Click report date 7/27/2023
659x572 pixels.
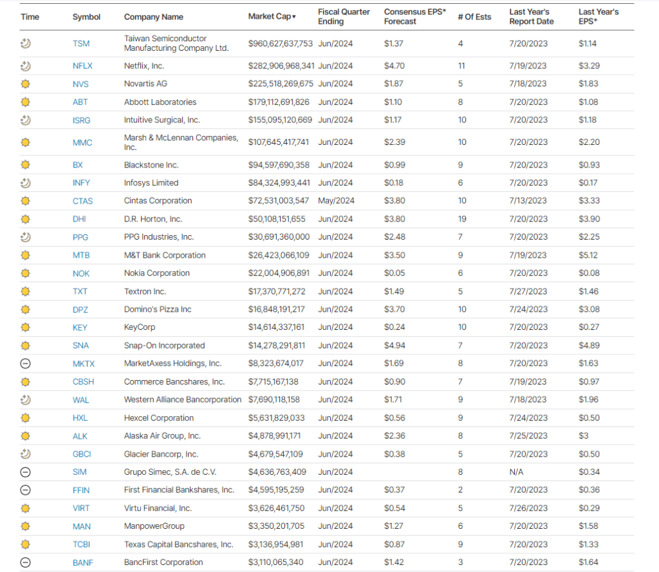[x=528, y=291]
